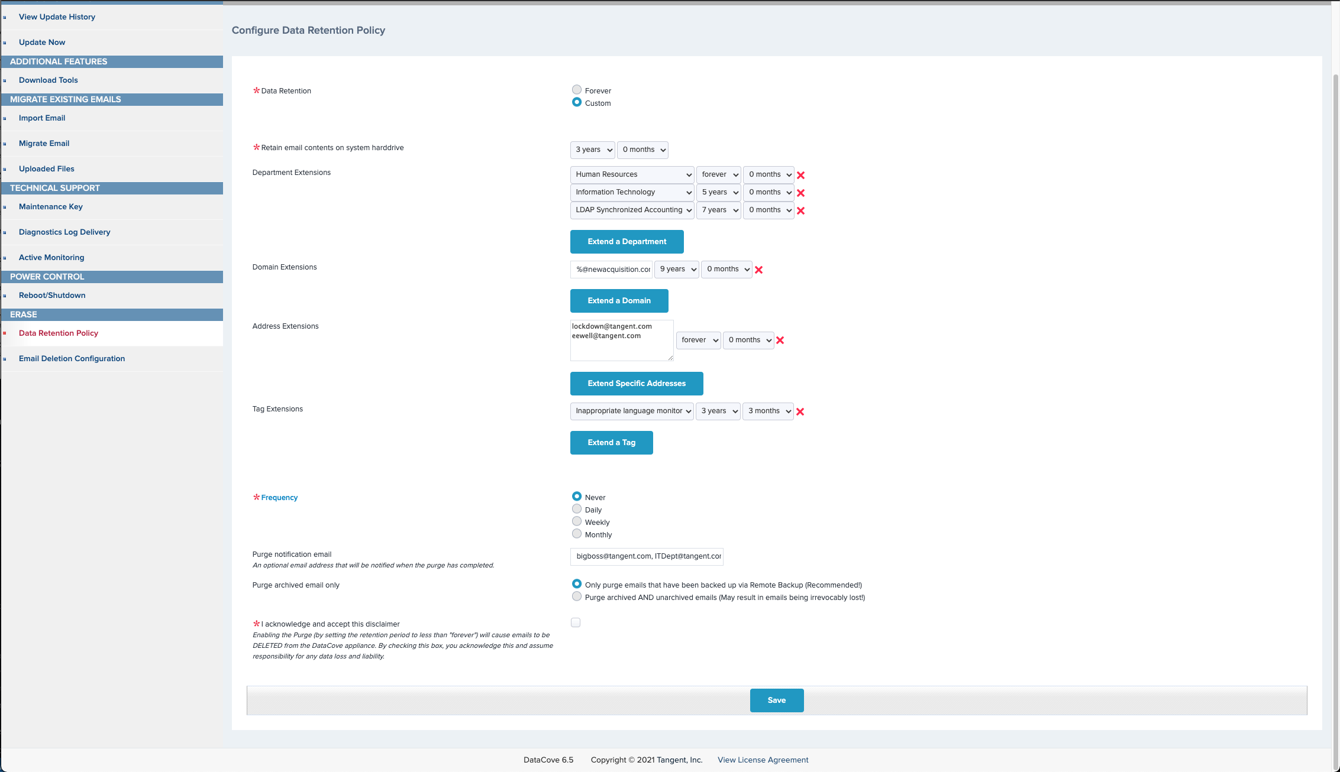Click the purge notification email field
Screen dimensions: 1340x772
(647, 556)
